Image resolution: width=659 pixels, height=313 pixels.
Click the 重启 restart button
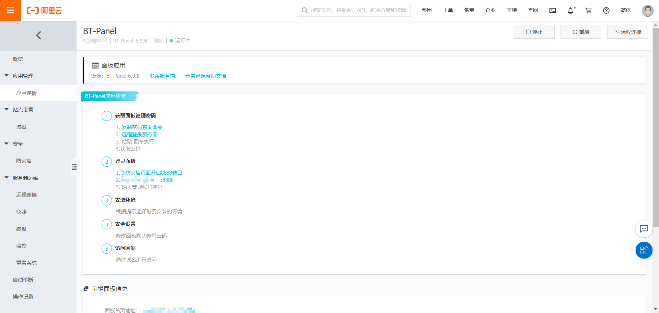581,32
